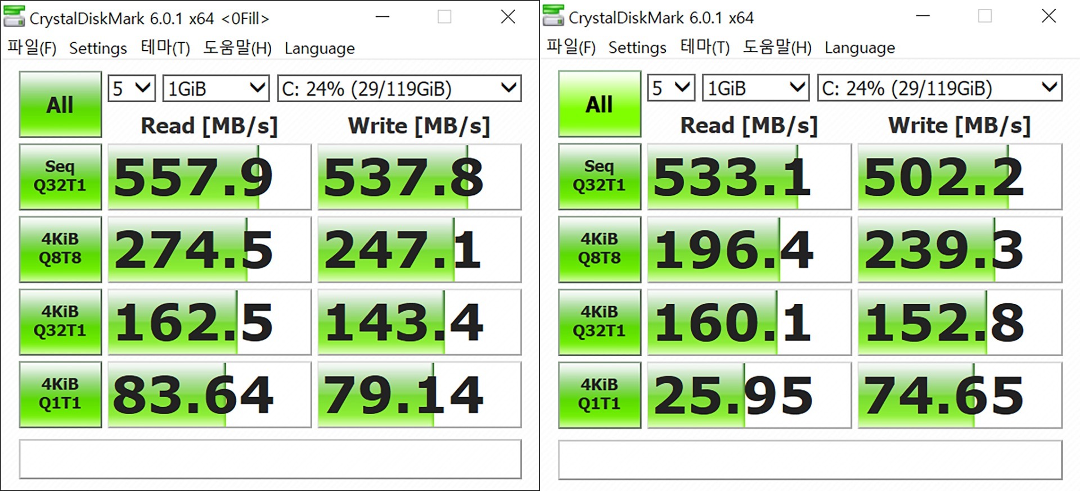
Task: Open 테마(T) theme menu in left window
Action: pyautogui.click(x=165, y=48)
